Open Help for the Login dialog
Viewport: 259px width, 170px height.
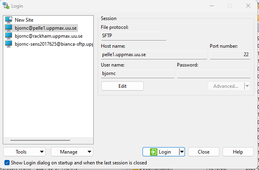click(x=238, y=152)
